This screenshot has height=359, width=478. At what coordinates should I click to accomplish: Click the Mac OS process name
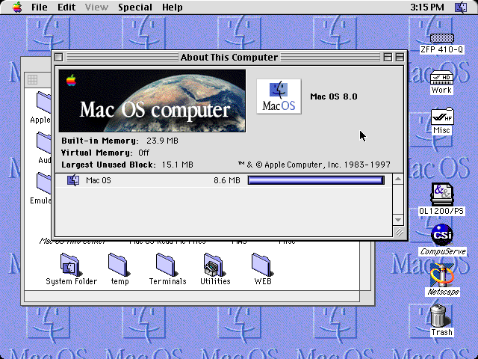click(x=99, y=180)
